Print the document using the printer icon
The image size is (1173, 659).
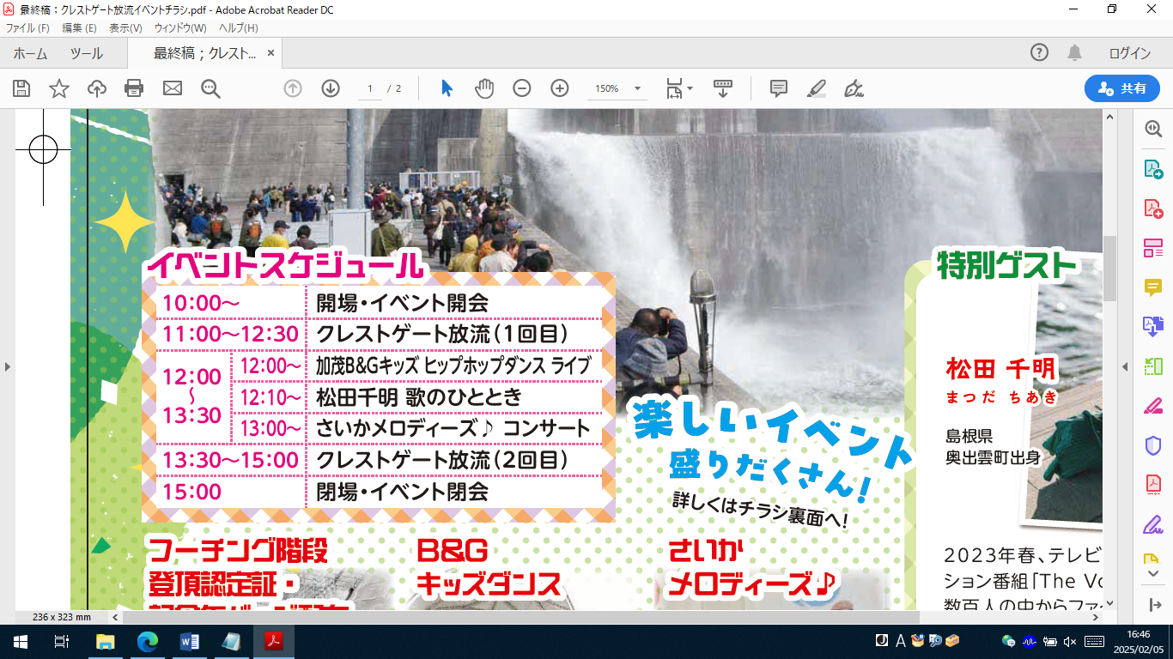[134, 88]
